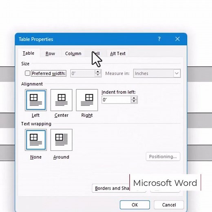Select None text wrapping icon
Screen dimensions: 212x212
click(x=36, y=140)
